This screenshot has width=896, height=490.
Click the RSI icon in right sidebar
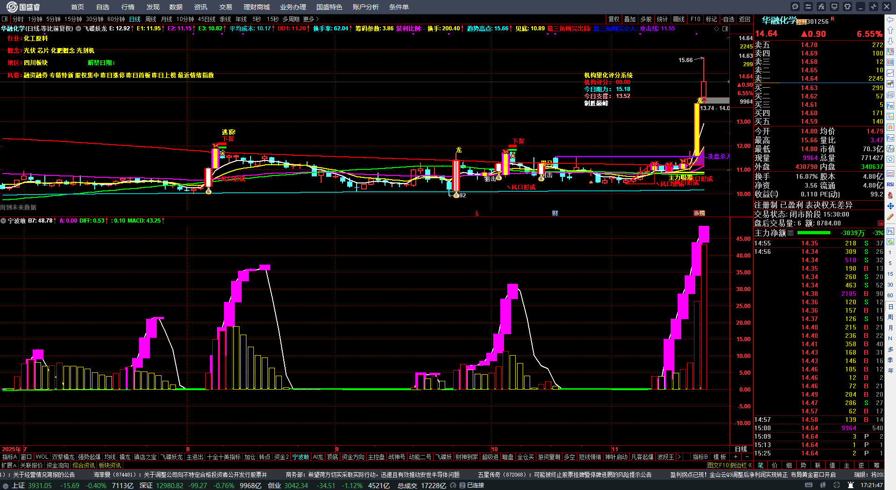tap(890, 184)
